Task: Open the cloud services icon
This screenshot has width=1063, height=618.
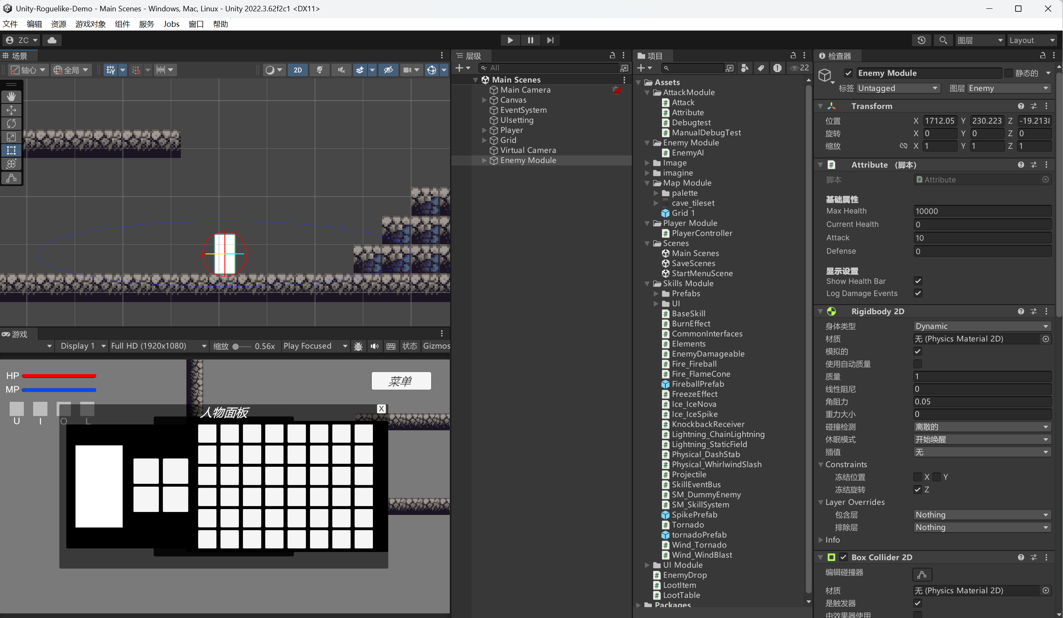Action: coord(52,40)
